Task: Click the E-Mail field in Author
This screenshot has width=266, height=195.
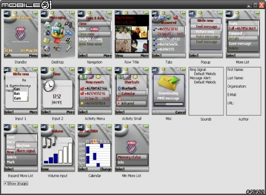Action: coord(232,95)
